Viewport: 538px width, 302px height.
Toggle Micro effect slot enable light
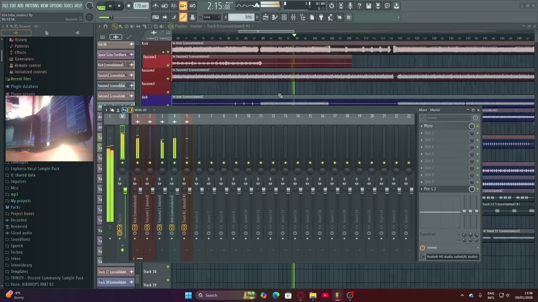point(477,126)
